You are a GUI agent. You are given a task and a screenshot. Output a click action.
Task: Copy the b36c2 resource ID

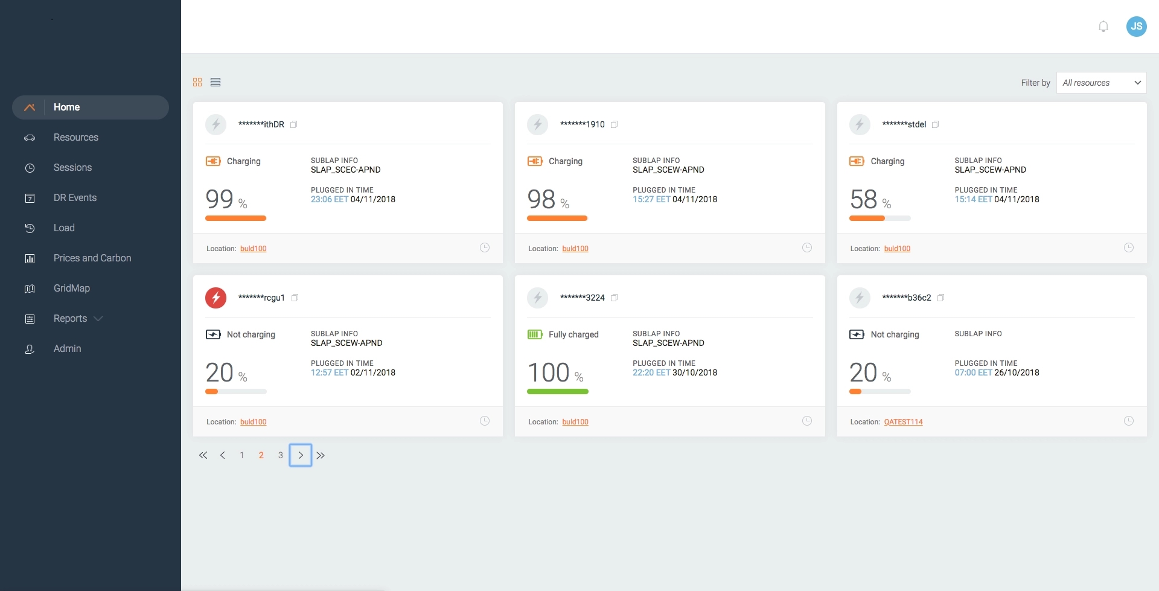(x=940, y=298)
